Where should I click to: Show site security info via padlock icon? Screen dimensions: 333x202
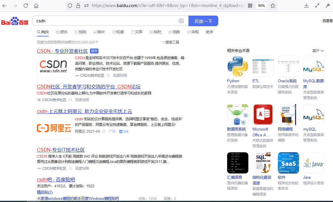pos(78,6)
